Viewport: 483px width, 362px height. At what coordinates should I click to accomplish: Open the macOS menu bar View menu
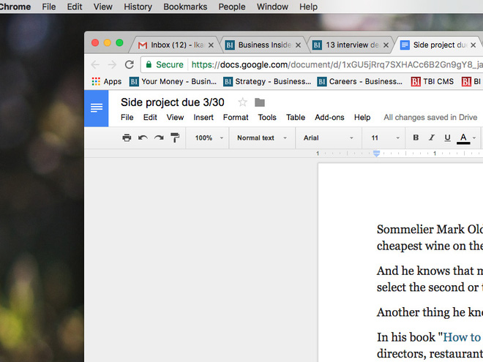click(x=103, y=7)
